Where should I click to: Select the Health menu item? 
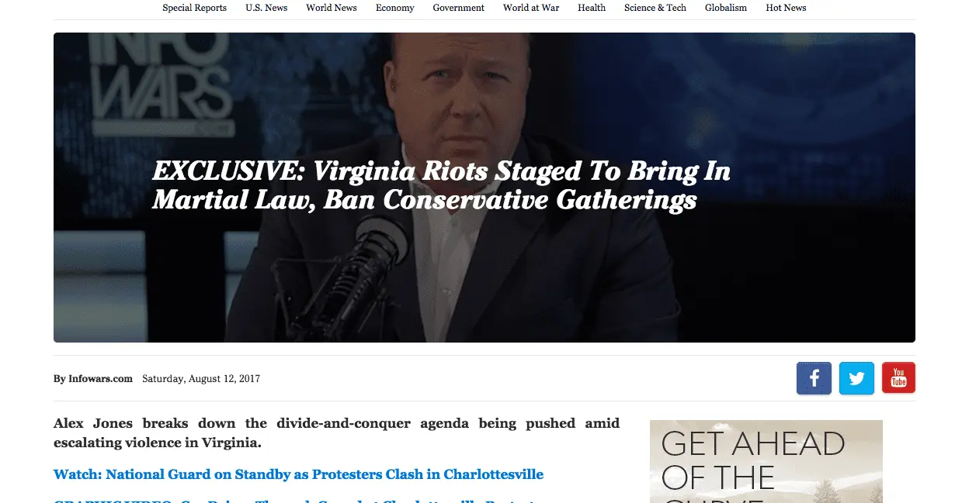point(592,8)
